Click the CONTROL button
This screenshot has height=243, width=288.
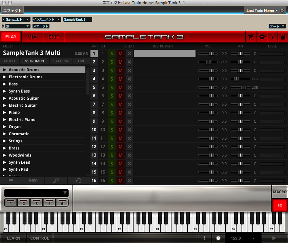click(40, 238)
